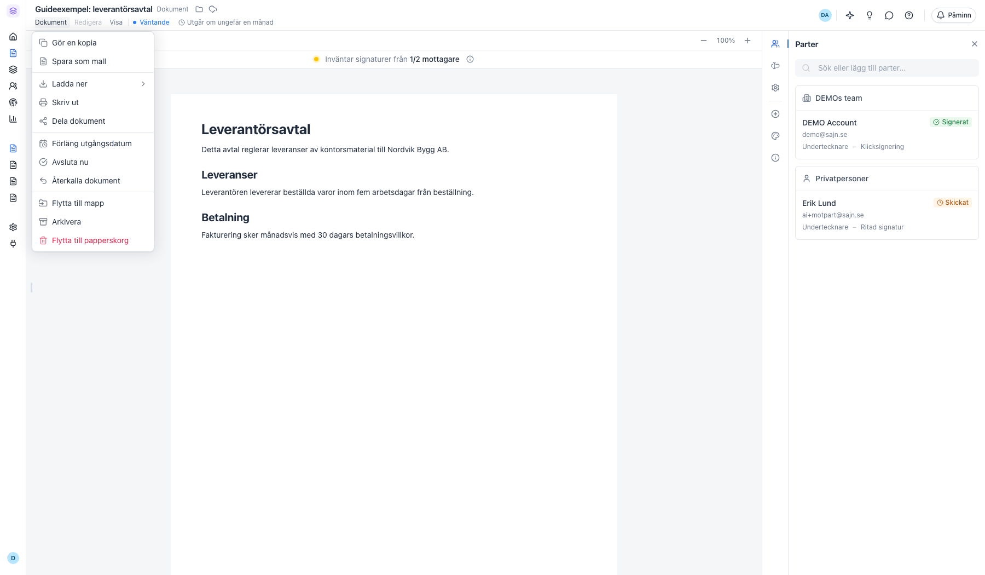Screen dimensions: 985x575
Task: Click the DA user avatar in header
Action: (825, 15)
